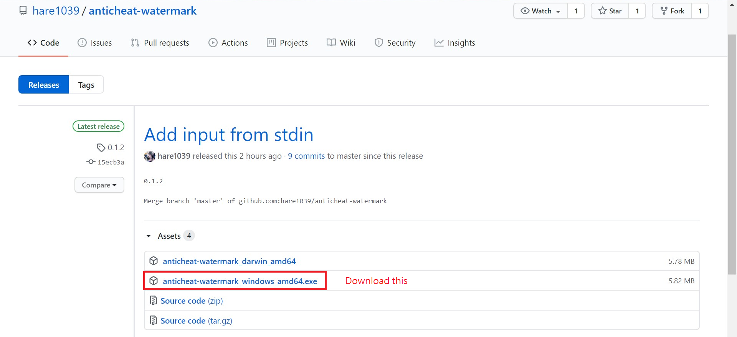
Task: Click the package icon for windows_amd64.exe asset
Action: (x=154, y=281)
